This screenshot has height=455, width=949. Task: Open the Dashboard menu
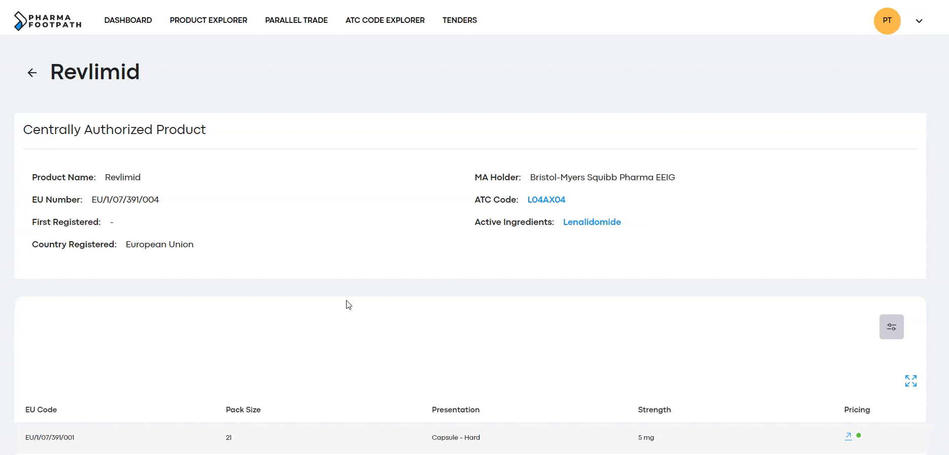128,20
